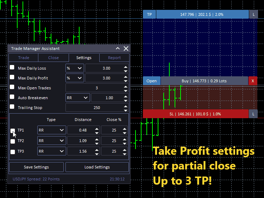Cancel the Buy order with red X
The image size is (264, 198).
253,81
